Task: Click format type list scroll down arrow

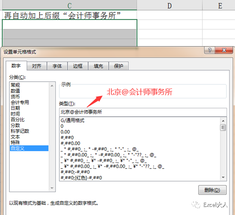Action: click(x=223, y=178)
